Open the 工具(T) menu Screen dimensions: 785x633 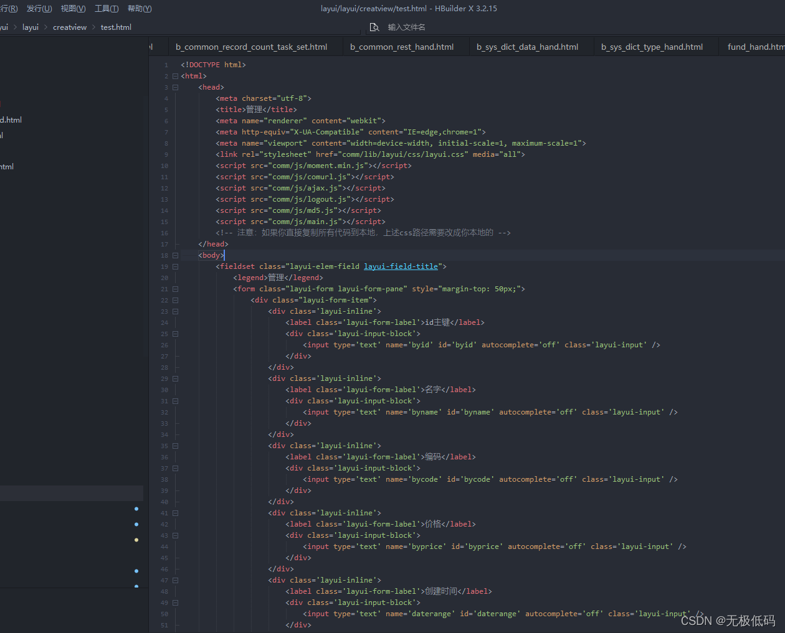(x=107, y=9)
